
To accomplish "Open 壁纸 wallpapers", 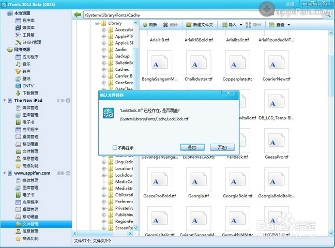I will click(23, 79).
